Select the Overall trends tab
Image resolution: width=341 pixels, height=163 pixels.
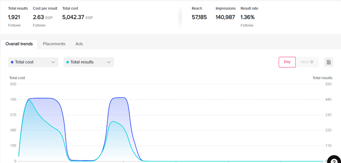[x=19, y=44]
